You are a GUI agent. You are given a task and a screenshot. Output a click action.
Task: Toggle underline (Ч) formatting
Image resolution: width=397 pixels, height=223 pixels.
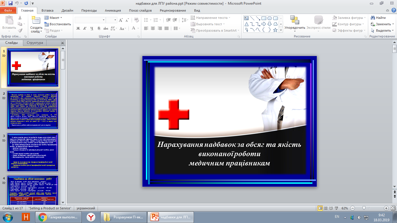point(92,28)
